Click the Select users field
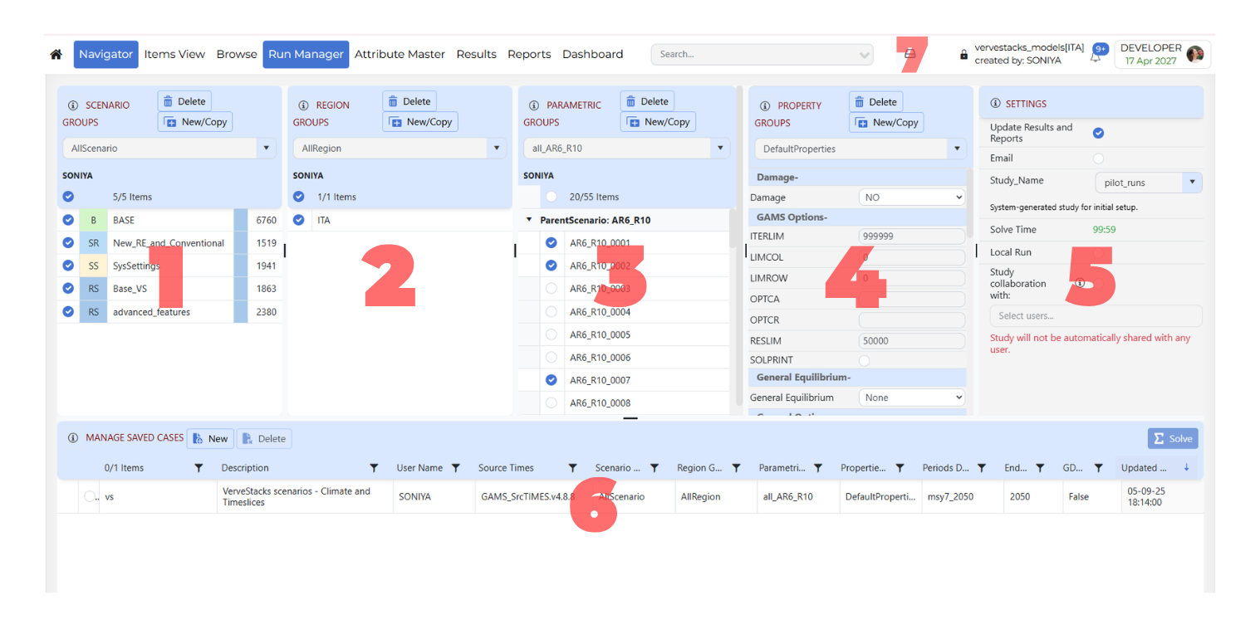The height and width of the screenshot is (639, 1260). click(x=1096, y=315)
